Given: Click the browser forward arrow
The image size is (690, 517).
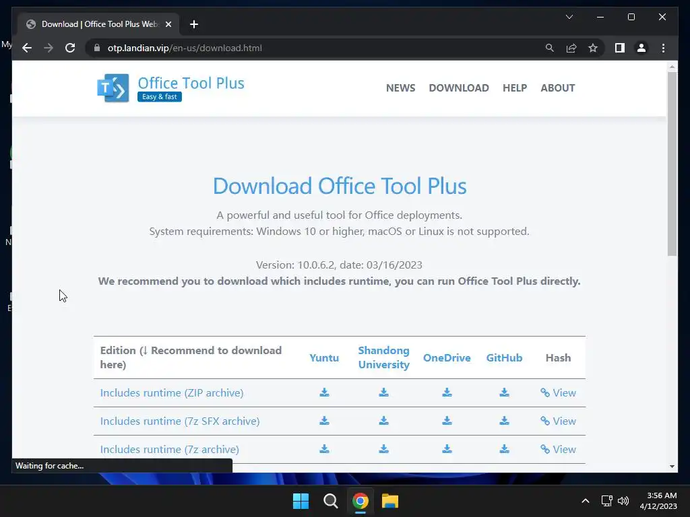Looking at the screenshot, I should point(49,48).
